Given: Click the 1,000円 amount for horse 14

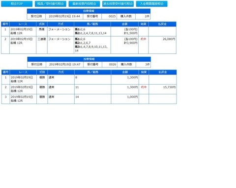Looking at the screenshot, I should [x=132, y=97].
